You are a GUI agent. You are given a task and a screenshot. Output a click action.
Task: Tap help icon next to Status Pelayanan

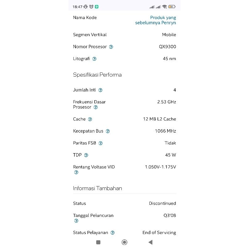(113, 233)
